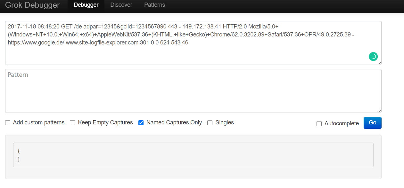Toggle the Singles checkbox

pyautogui.click(x=210, y=123)
